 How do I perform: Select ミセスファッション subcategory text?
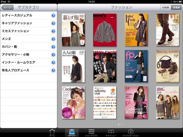pyautogui.click(x=15, y=31)
